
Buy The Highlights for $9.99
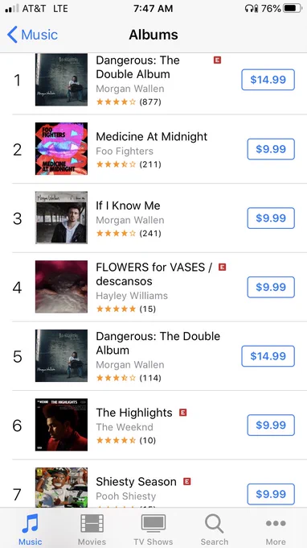(x=271, y=426)
